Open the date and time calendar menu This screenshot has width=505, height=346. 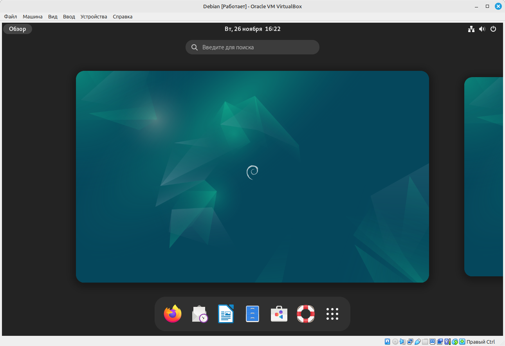[252, 29]
